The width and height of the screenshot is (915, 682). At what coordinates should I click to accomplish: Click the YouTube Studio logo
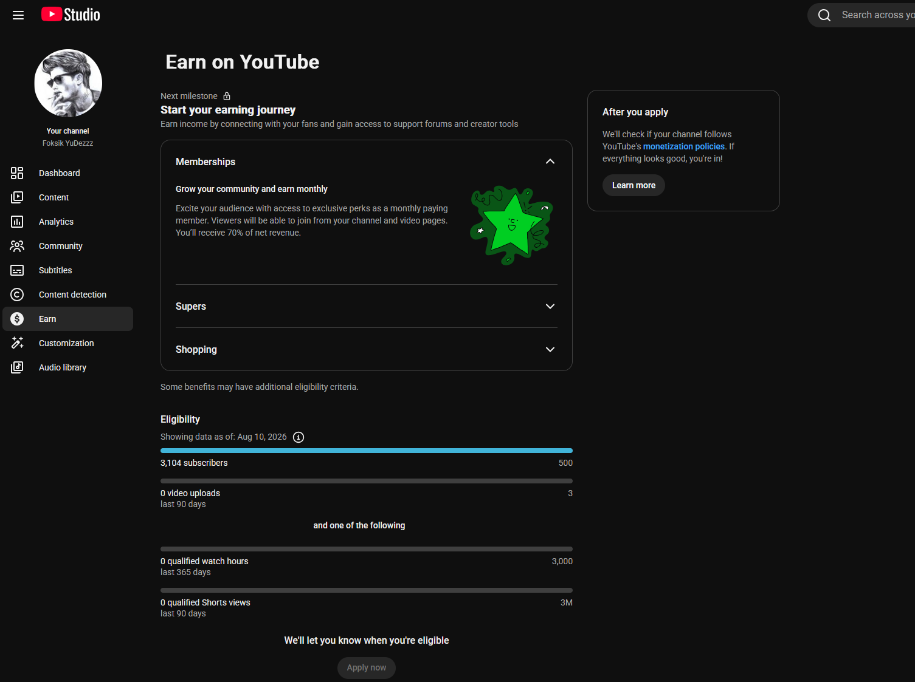tap(71, 15)
